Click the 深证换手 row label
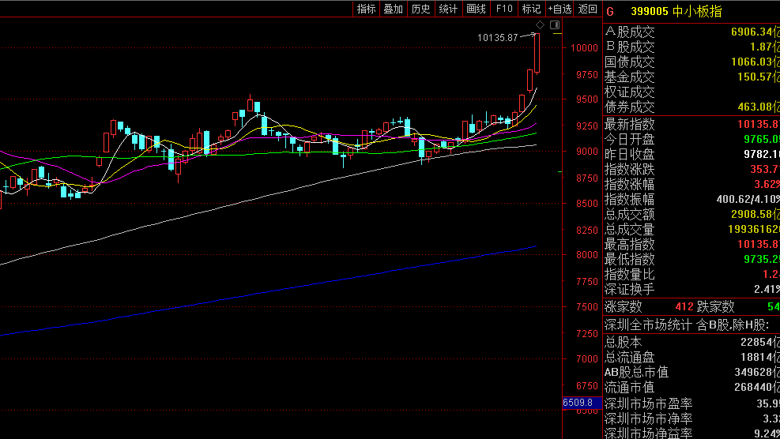Screen dimensions: 780x439 click(629, 289)
